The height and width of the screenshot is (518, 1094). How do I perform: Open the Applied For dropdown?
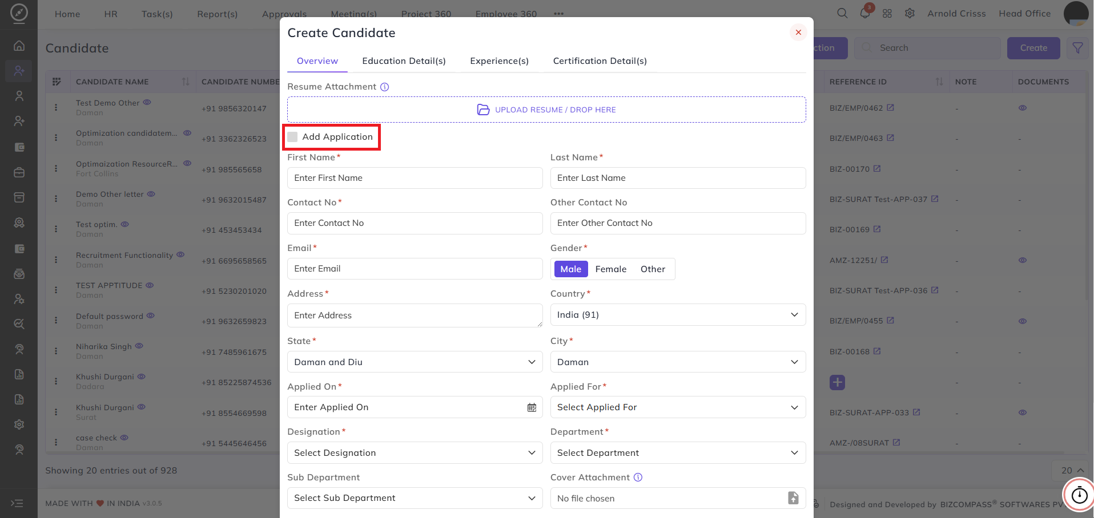(678, 407)
